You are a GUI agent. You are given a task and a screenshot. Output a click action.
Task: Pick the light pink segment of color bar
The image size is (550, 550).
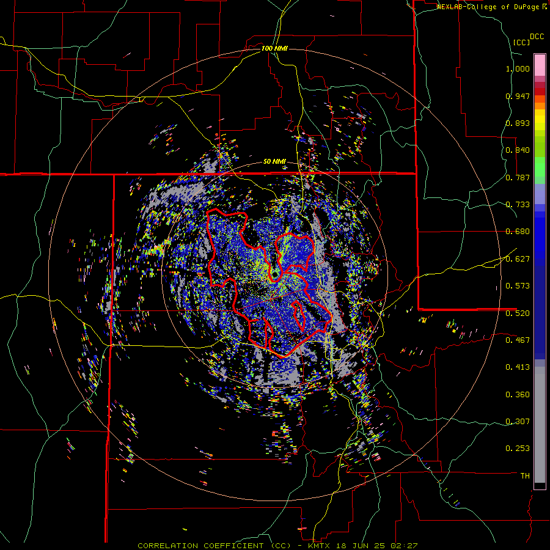coord(540,65)
